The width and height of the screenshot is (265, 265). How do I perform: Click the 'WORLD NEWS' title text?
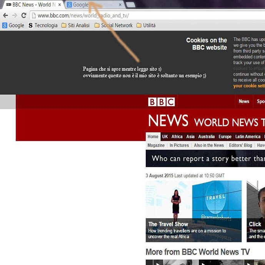click(x=226, y=122)
